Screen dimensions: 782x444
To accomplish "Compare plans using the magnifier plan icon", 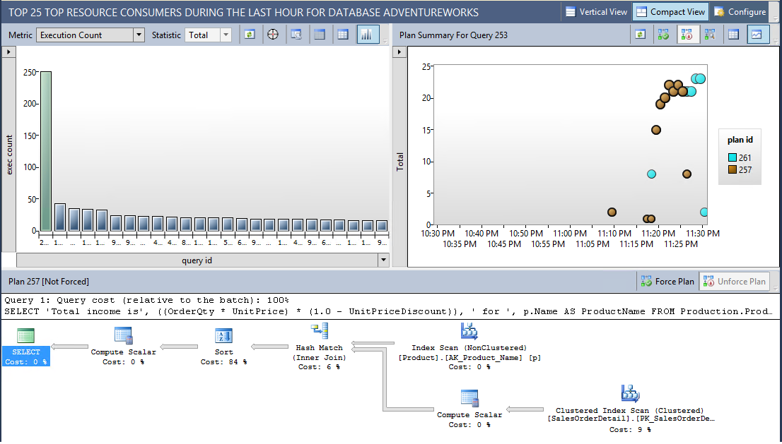I will (710, 35).
